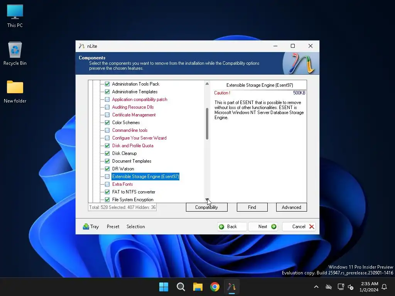Open the New folder desktop icon
This screenshot has width=395, height=296.
pyautogui.click(x=15, y=92)
